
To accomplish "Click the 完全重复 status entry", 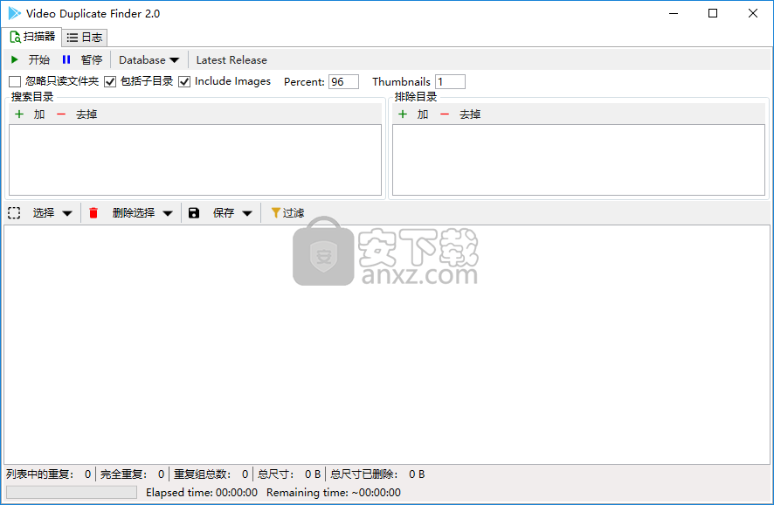I will click(132, 474).
